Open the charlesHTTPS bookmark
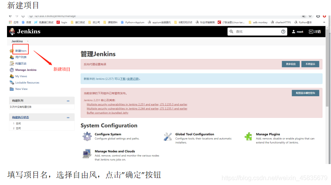 (x=281, y=22)
